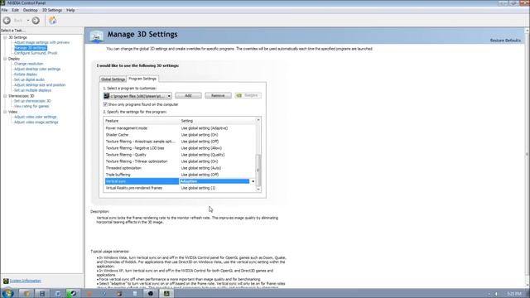Viewport: 530px width, 298px height.
Task: Click the settings list scroll-up arrow
Action: click(x=258, y=120)
